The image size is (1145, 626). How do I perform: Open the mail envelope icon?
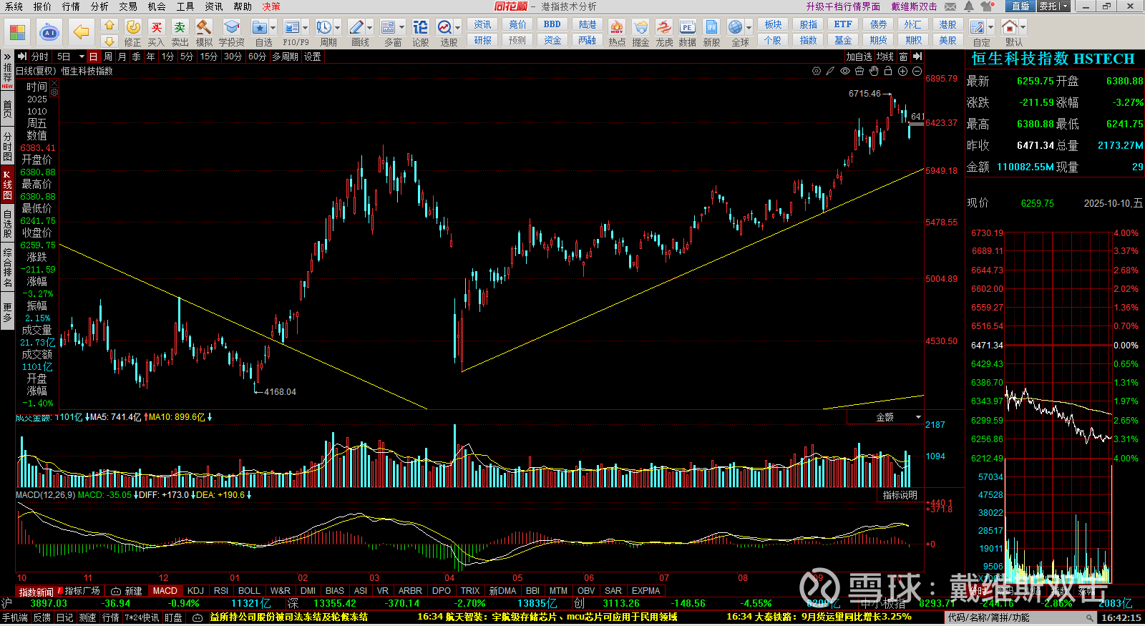(950, 6)
